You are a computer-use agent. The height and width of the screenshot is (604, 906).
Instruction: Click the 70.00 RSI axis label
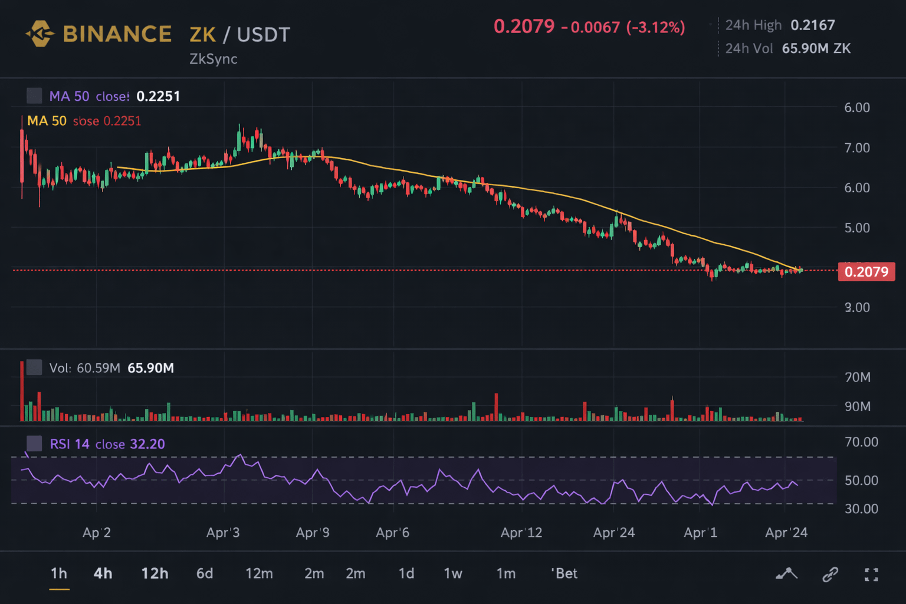pos(861,442)
